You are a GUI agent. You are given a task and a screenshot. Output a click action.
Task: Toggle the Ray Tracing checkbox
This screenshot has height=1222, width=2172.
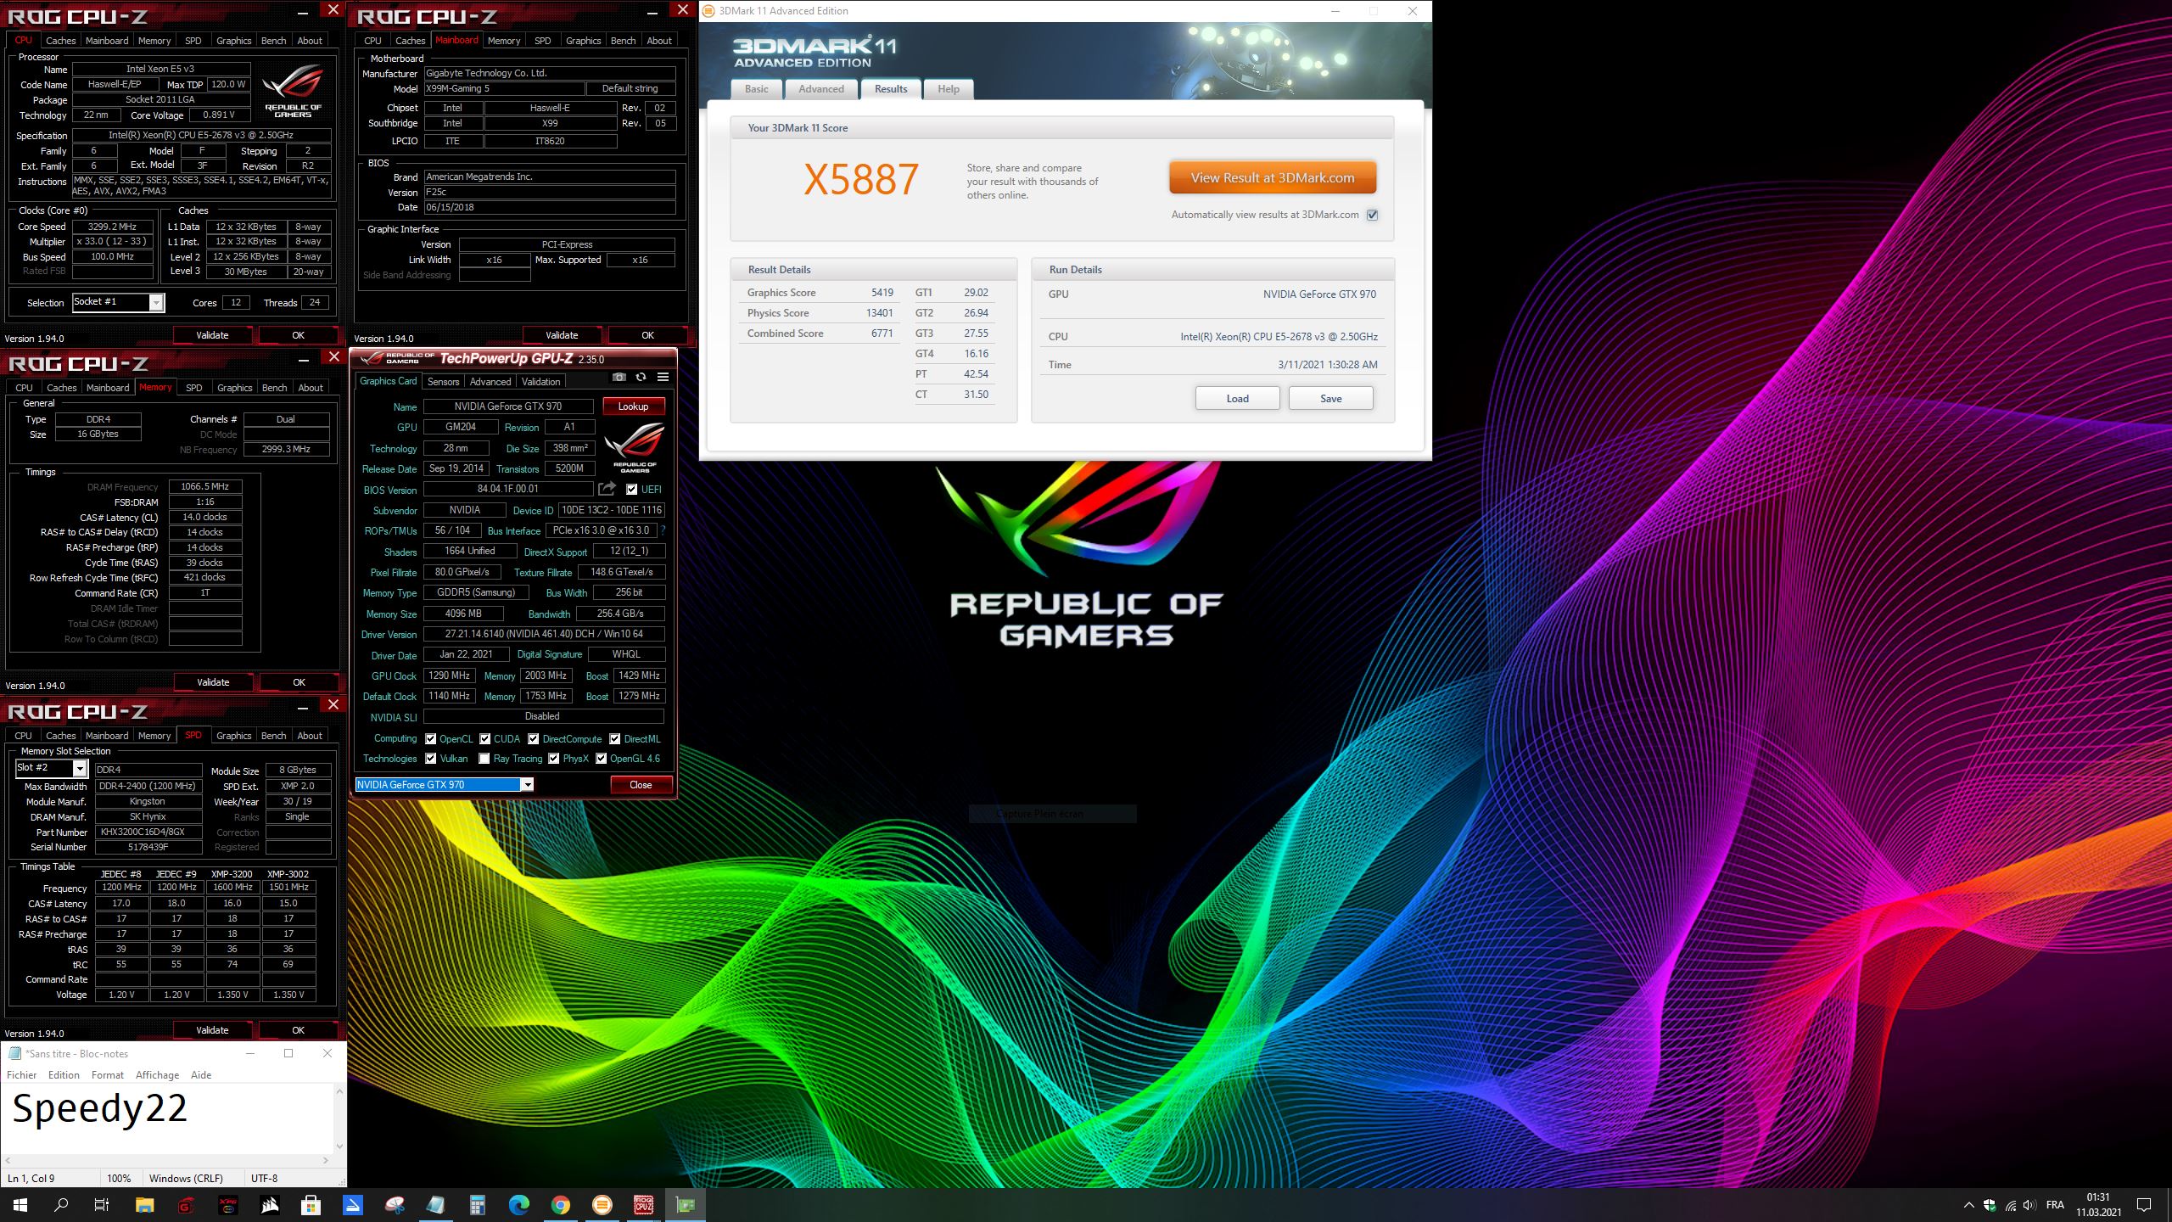pos(484,759)
